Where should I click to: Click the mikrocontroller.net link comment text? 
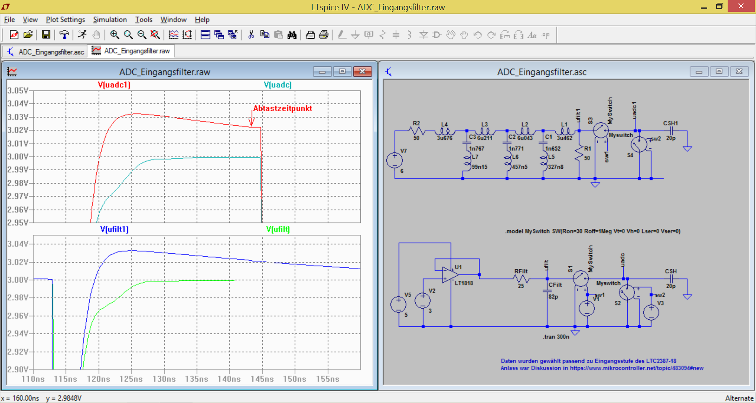pos(602,368)
